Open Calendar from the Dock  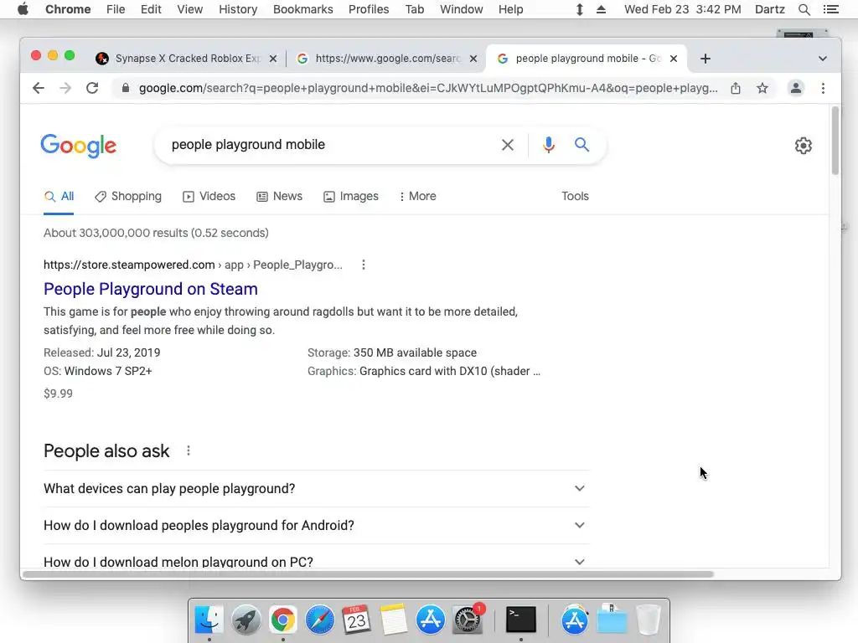pyautogui.click(x=356, y=620)
